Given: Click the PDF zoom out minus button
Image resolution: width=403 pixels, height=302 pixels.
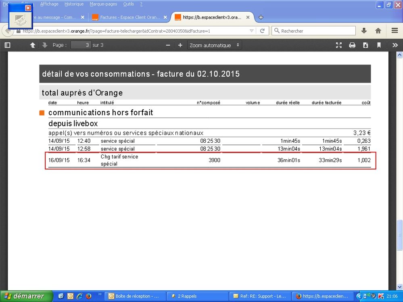Looking at the screenshot, I should [168, 45].
